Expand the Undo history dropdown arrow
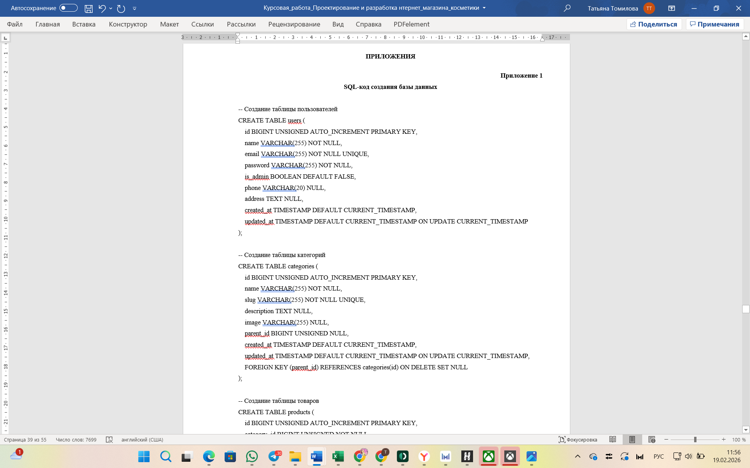This screenshot has height=468, width=750. pyautogui.click(x=111, y=8)
